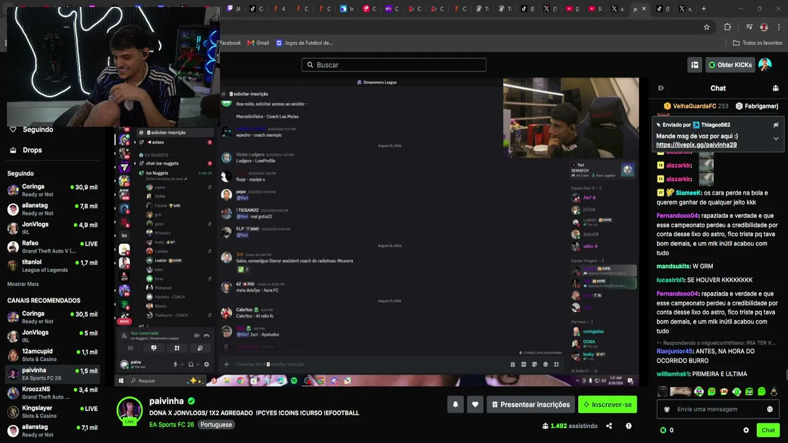This screenshot has width=788, height=443.
Task: Click the KICKs balance icon below chat
Action: [x=663, y=430]
